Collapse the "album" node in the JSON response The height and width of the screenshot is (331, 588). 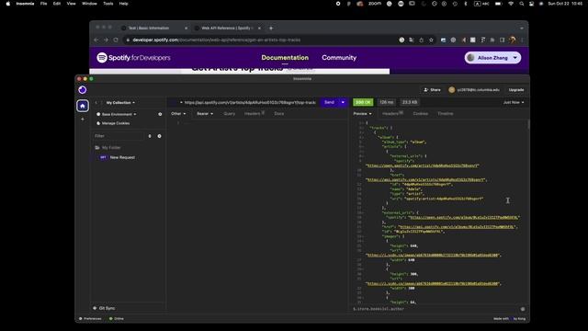[x=364, y=137]
